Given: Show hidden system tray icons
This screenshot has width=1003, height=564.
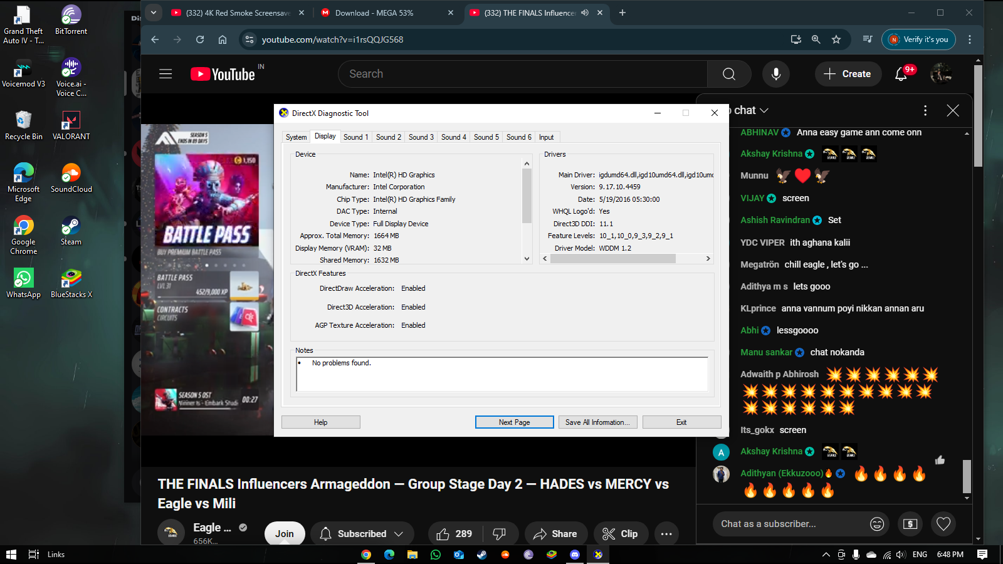Looking at the screenshot, I should (826, 555).
